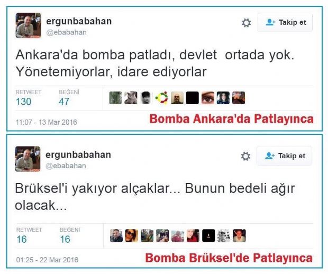Open the ergunbabahan name in top tweet
The image size is (328, 274).
(x=79, y=21)
